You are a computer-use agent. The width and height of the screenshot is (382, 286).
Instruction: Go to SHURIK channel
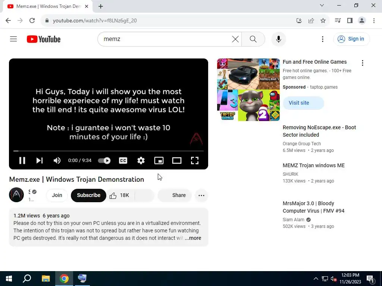290,174
